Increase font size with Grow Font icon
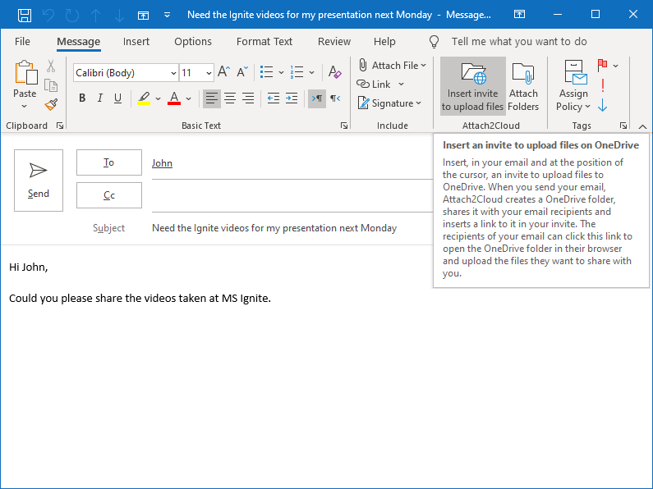Screen dimensions: 653x489 coord(223,72)
